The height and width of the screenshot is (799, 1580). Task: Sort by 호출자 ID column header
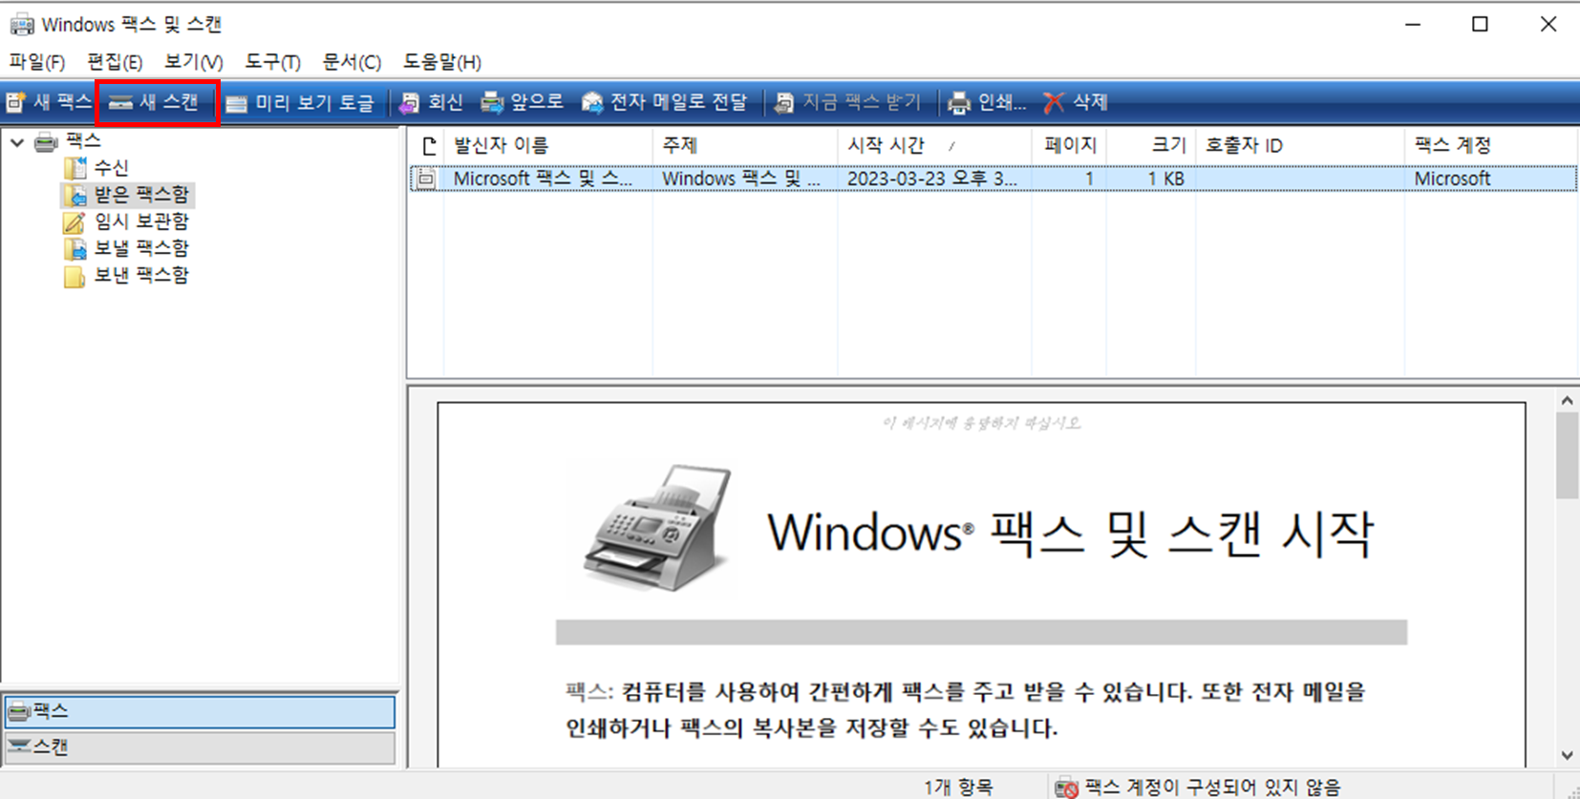(1300, 145)
